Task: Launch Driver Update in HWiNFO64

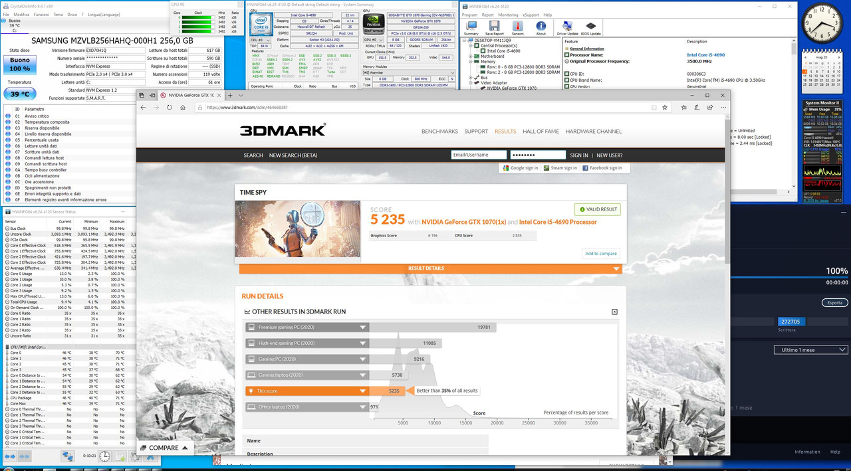Action: [x=567, y=27]
